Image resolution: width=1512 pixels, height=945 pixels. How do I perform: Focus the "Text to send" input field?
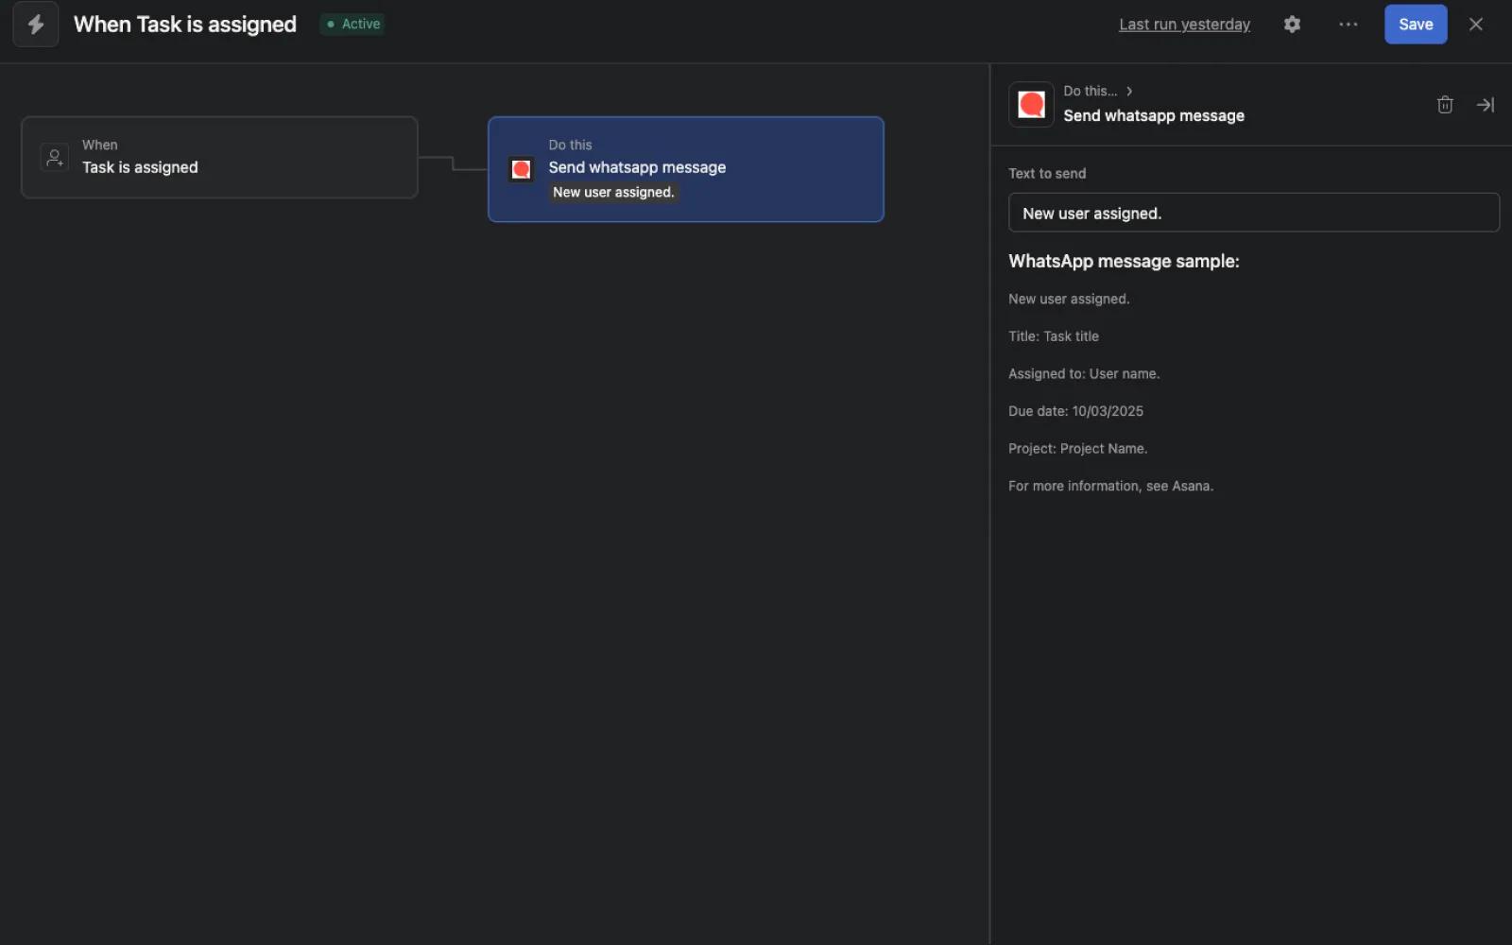(x=1253, y=213)
